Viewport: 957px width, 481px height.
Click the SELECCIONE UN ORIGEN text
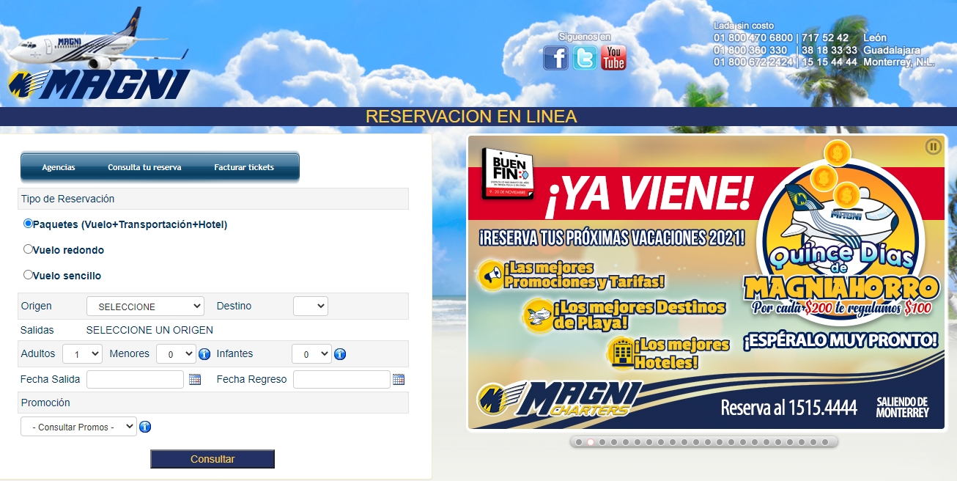tap(149, 330)
